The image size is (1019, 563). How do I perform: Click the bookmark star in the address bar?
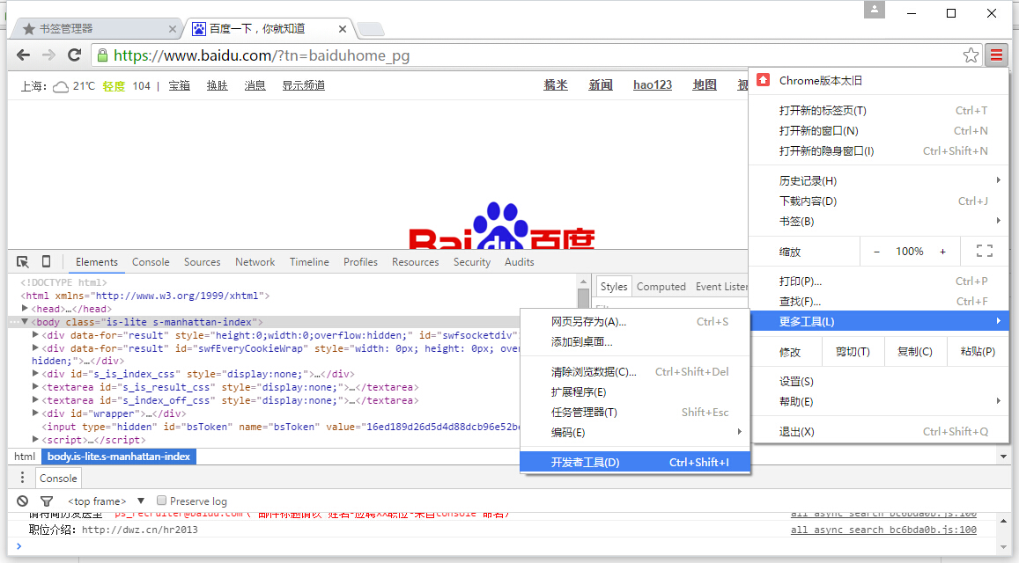pyautogui.click(x=971, y=55)
